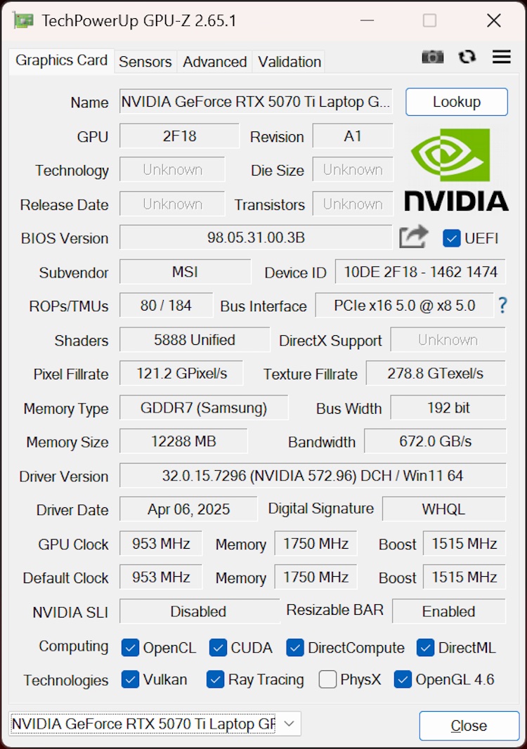Toggle the UEFI checkbox
Screen dimensions: 527x749
click(452, 238)
